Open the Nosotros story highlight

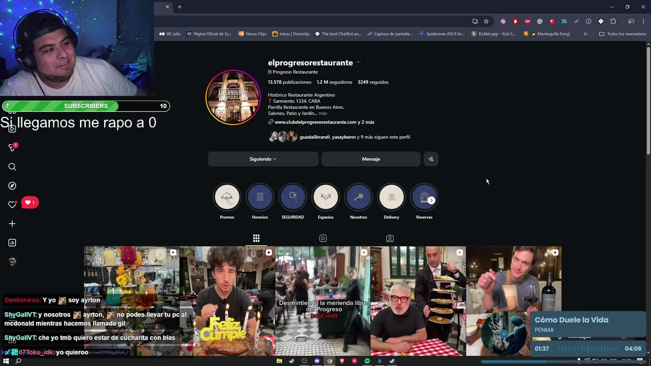(x=359, y=197)
